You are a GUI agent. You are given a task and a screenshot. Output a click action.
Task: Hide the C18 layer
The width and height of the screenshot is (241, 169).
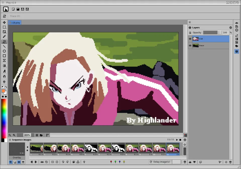pos(190,39)
